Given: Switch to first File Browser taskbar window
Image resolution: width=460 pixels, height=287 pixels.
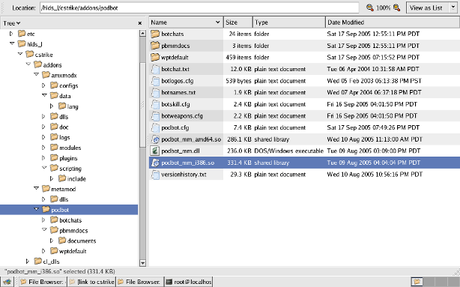Looking at the screenshot, I should tap(43, 282).
